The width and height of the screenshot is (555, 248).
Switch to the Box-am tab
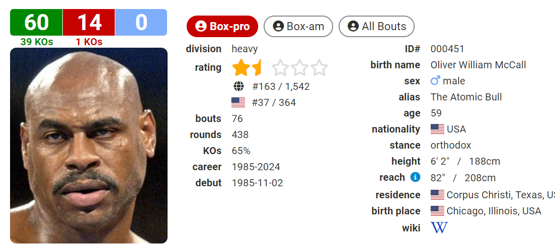tap(298, 26)
